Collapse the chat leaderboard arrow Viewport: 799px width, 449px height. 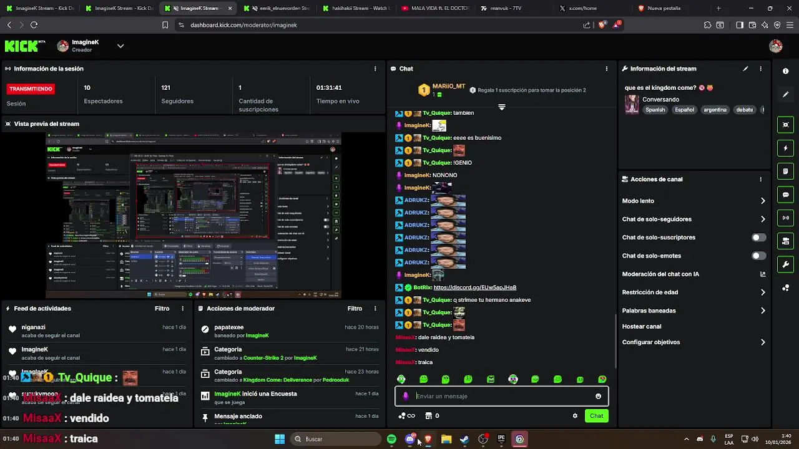501,107
